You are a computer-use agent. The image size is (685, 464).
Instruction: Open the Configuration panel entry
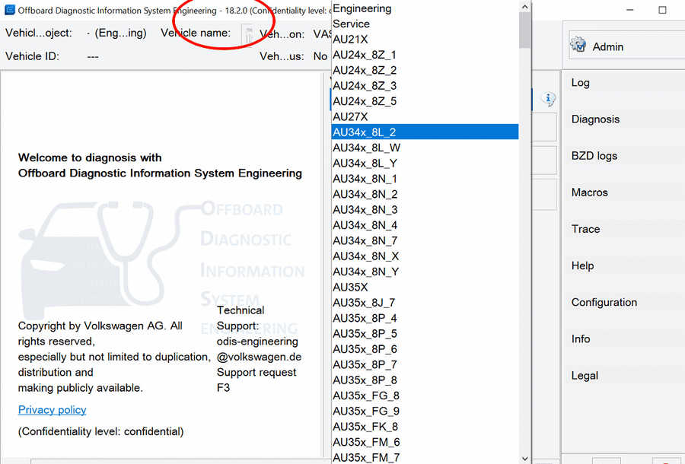click(x=604, y=302)
